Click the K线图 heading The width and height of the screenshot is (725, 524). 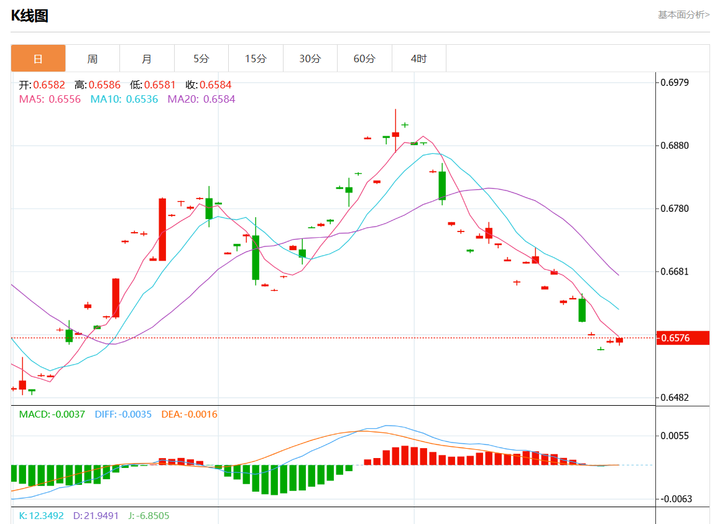click(x=30, y=16)
